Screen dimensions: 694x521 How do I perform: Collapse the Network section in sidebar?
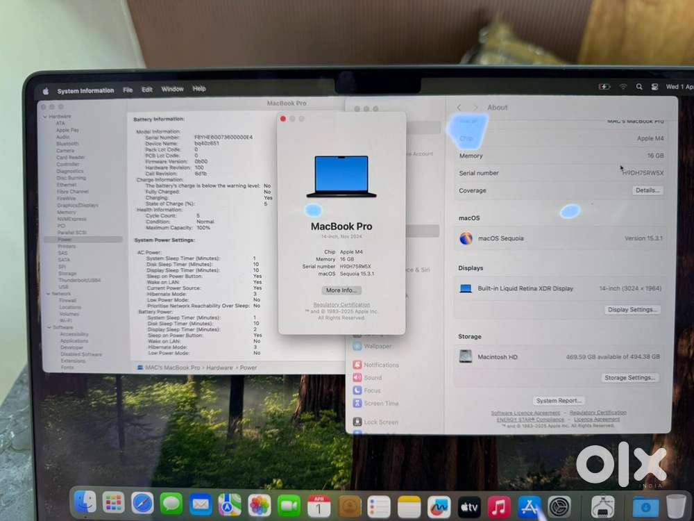(x=49, y=294)
